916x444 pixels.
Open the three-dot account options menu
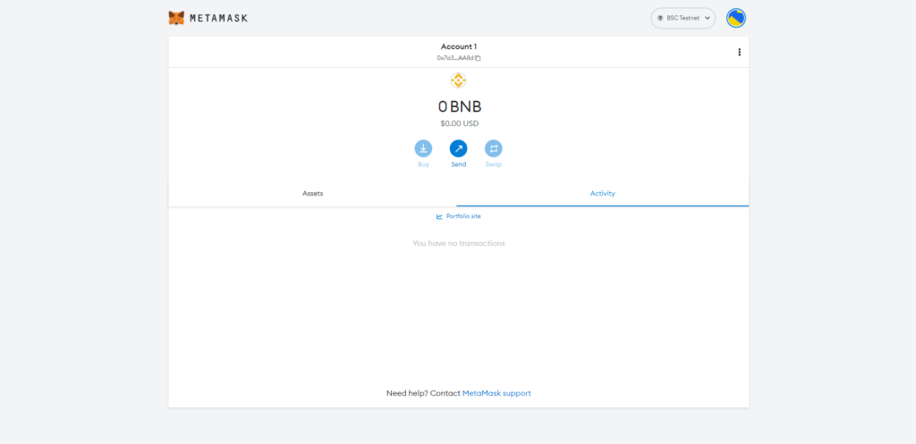click(739, 52)
